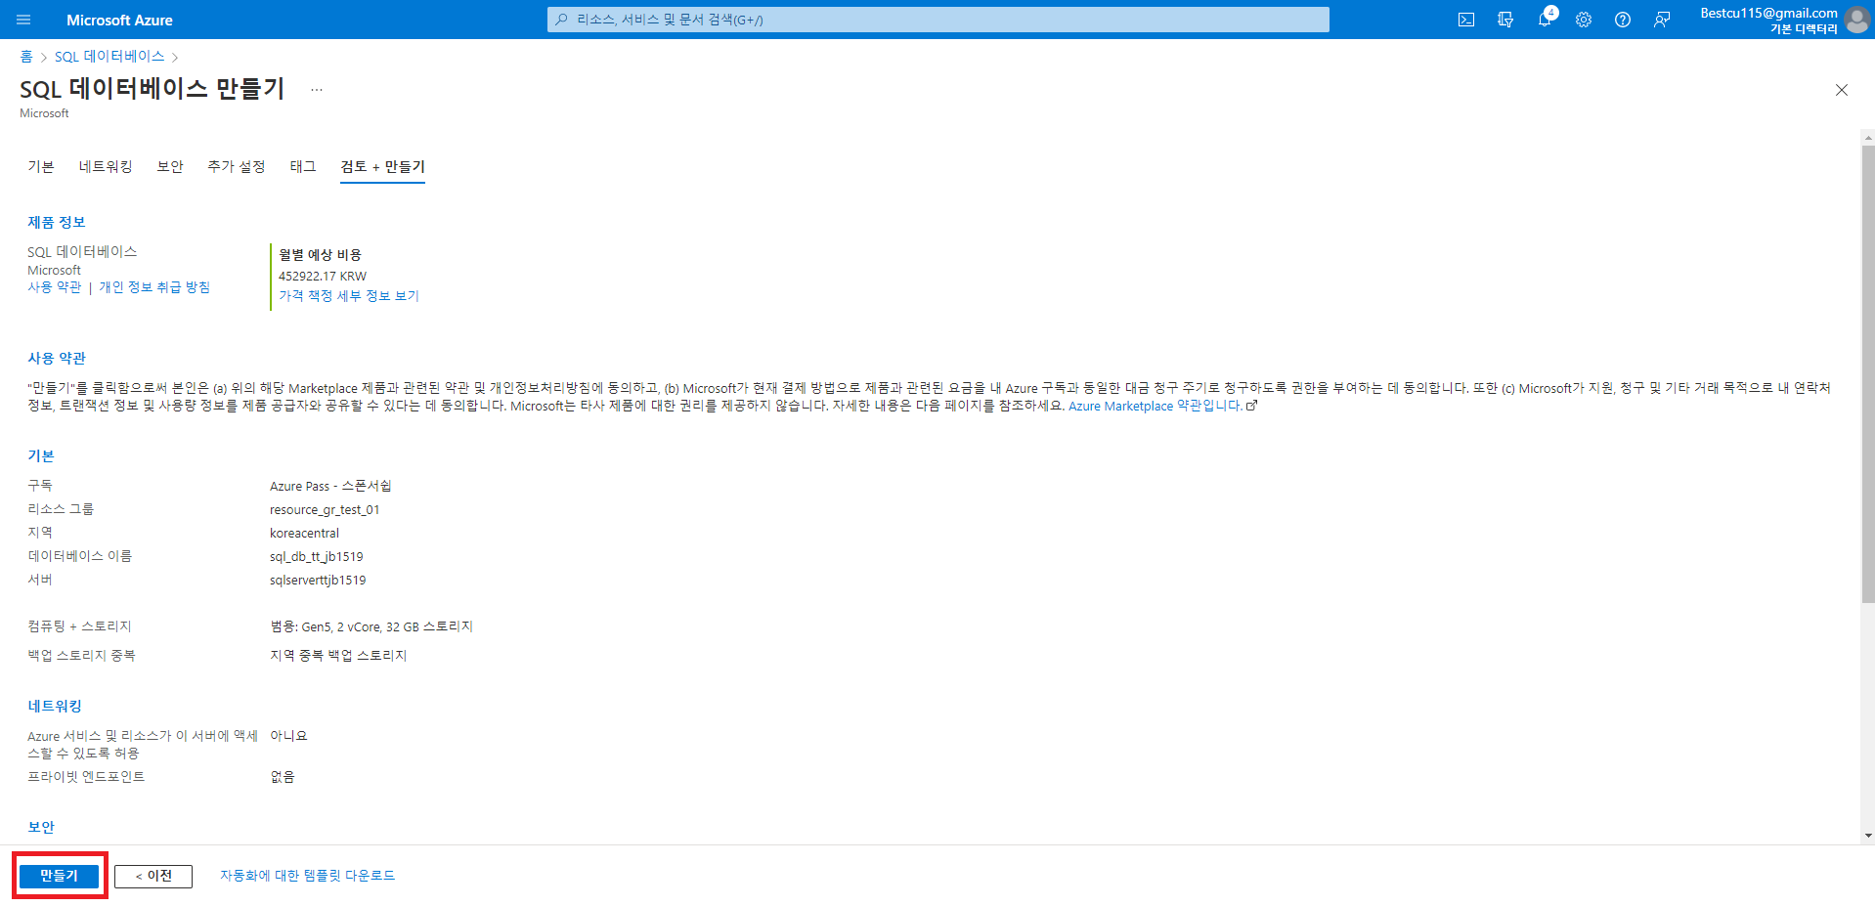This screenshot has height=906, width=1875.
Task: Click the Bestcu115@gmail.com account name
Action: [x=1768, y=13]
